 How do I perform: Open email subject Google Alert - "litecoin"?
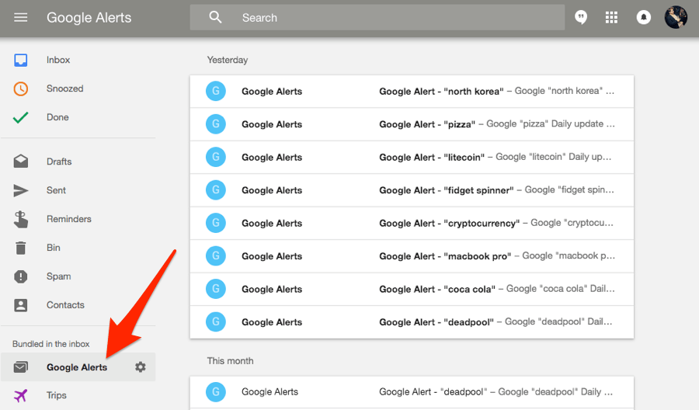click(432, 158)
